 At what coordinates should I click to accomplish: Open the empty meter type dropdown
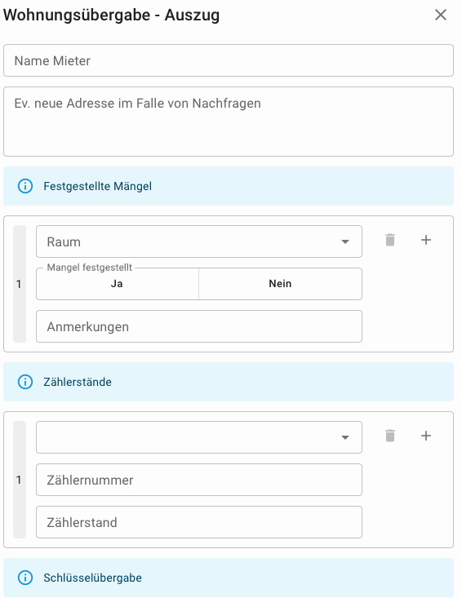tap(199, 437)
